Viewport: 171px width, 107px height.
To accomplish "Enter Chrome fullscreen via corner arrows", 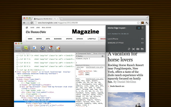I will (147, 17).
